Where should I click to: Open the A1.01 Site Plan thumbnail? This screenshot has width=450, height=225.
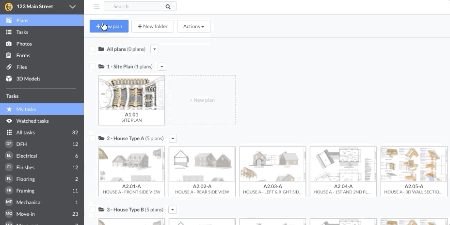(x=131, y=100)
